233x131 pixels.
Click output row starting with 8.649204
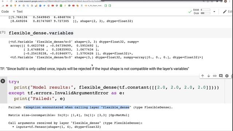tap(71, 21)
